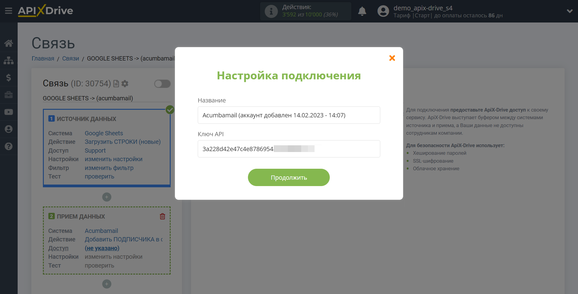Click the plus button between source and receiver
Viewport: 578px width, 294px height.
(x=107, y=197)
